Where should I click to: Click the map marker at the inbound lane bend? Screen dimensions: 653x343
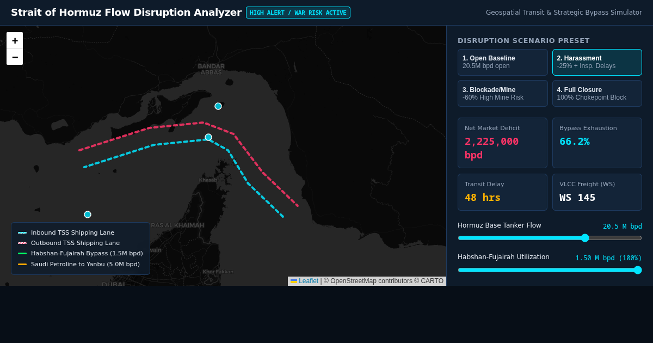tap(208, 137)
